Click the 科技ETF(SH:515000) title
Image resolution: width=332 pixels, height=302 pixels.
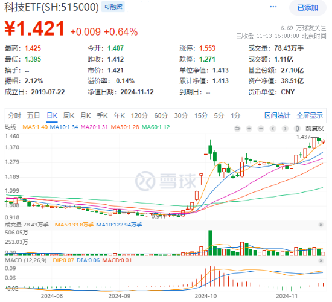(x=51, y=7)
